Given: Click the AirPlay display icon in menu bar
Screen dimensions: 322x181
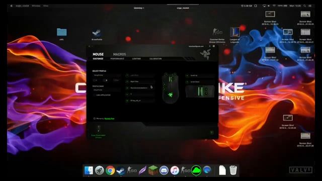Looking at the screenshot, I should [x=264, y=6].
